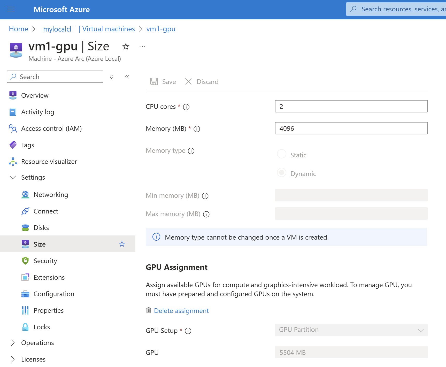This screenshot has width=446, height=367.
Task: Open the more options ellipsis
Action: (x=142, y=47)
